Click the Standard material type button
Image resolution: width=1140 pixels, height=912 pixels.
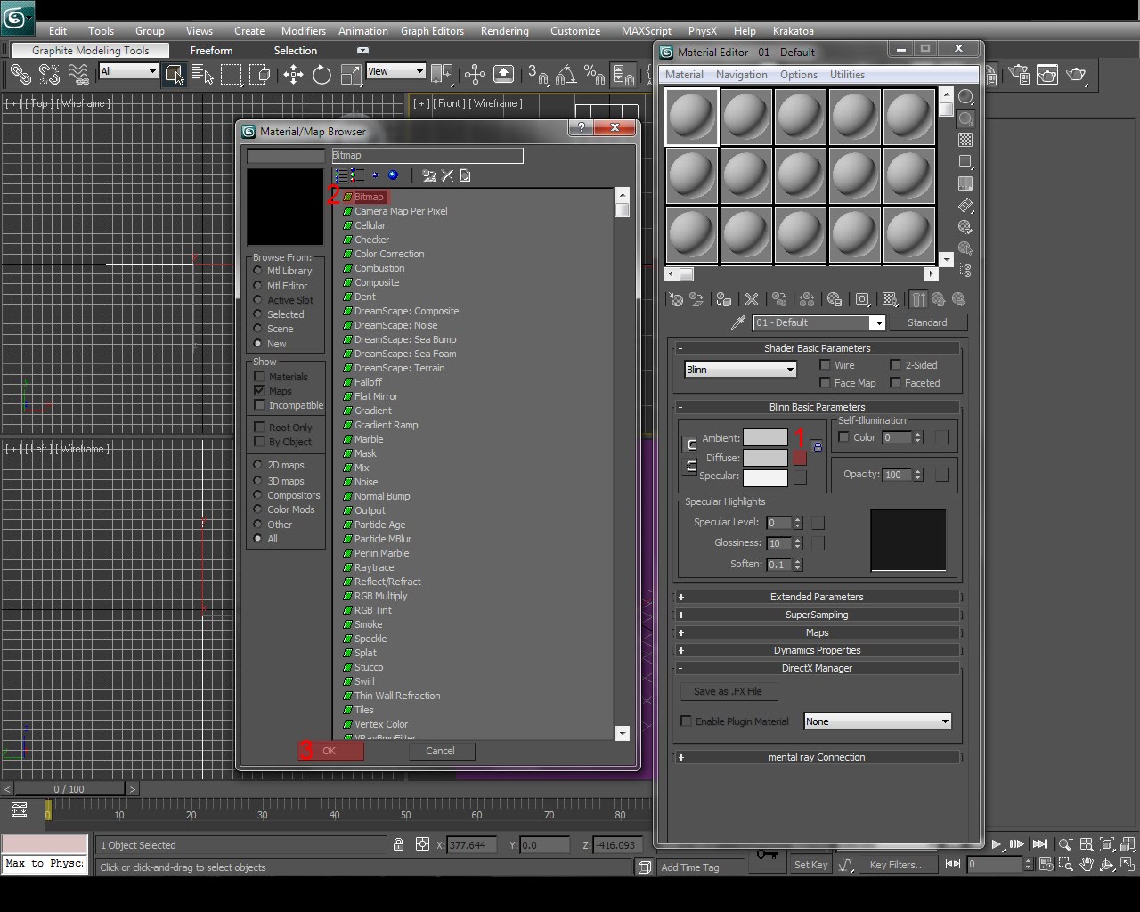pos(928,322)
